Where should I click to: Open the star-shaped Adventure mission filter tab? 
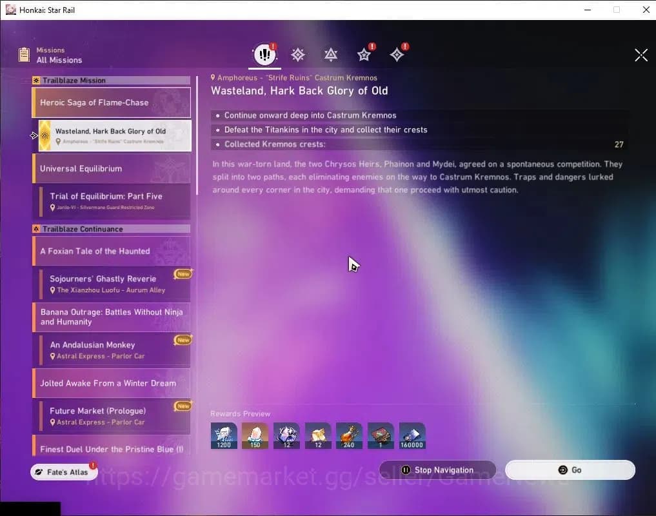(x=364, y=55)
